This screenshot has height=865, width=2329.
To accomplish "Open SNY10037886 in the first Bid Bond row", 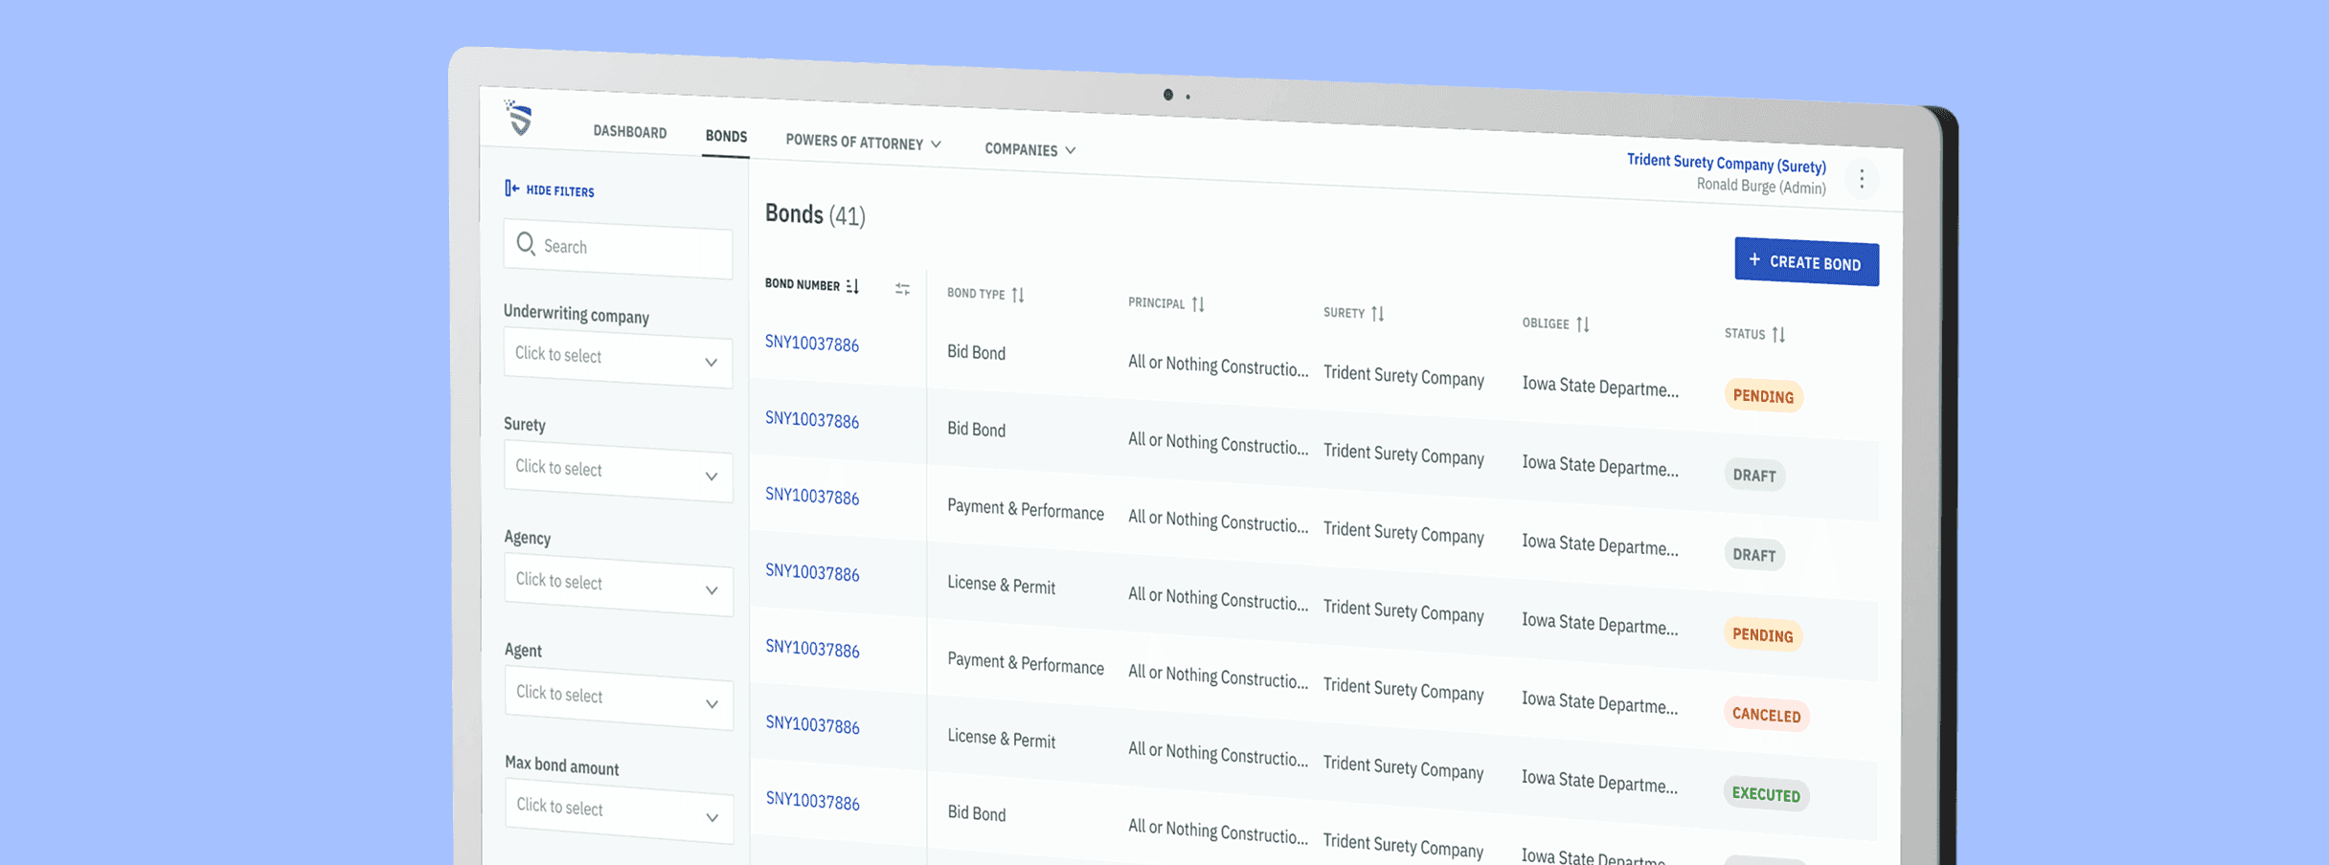I will [x=812, y=344].
